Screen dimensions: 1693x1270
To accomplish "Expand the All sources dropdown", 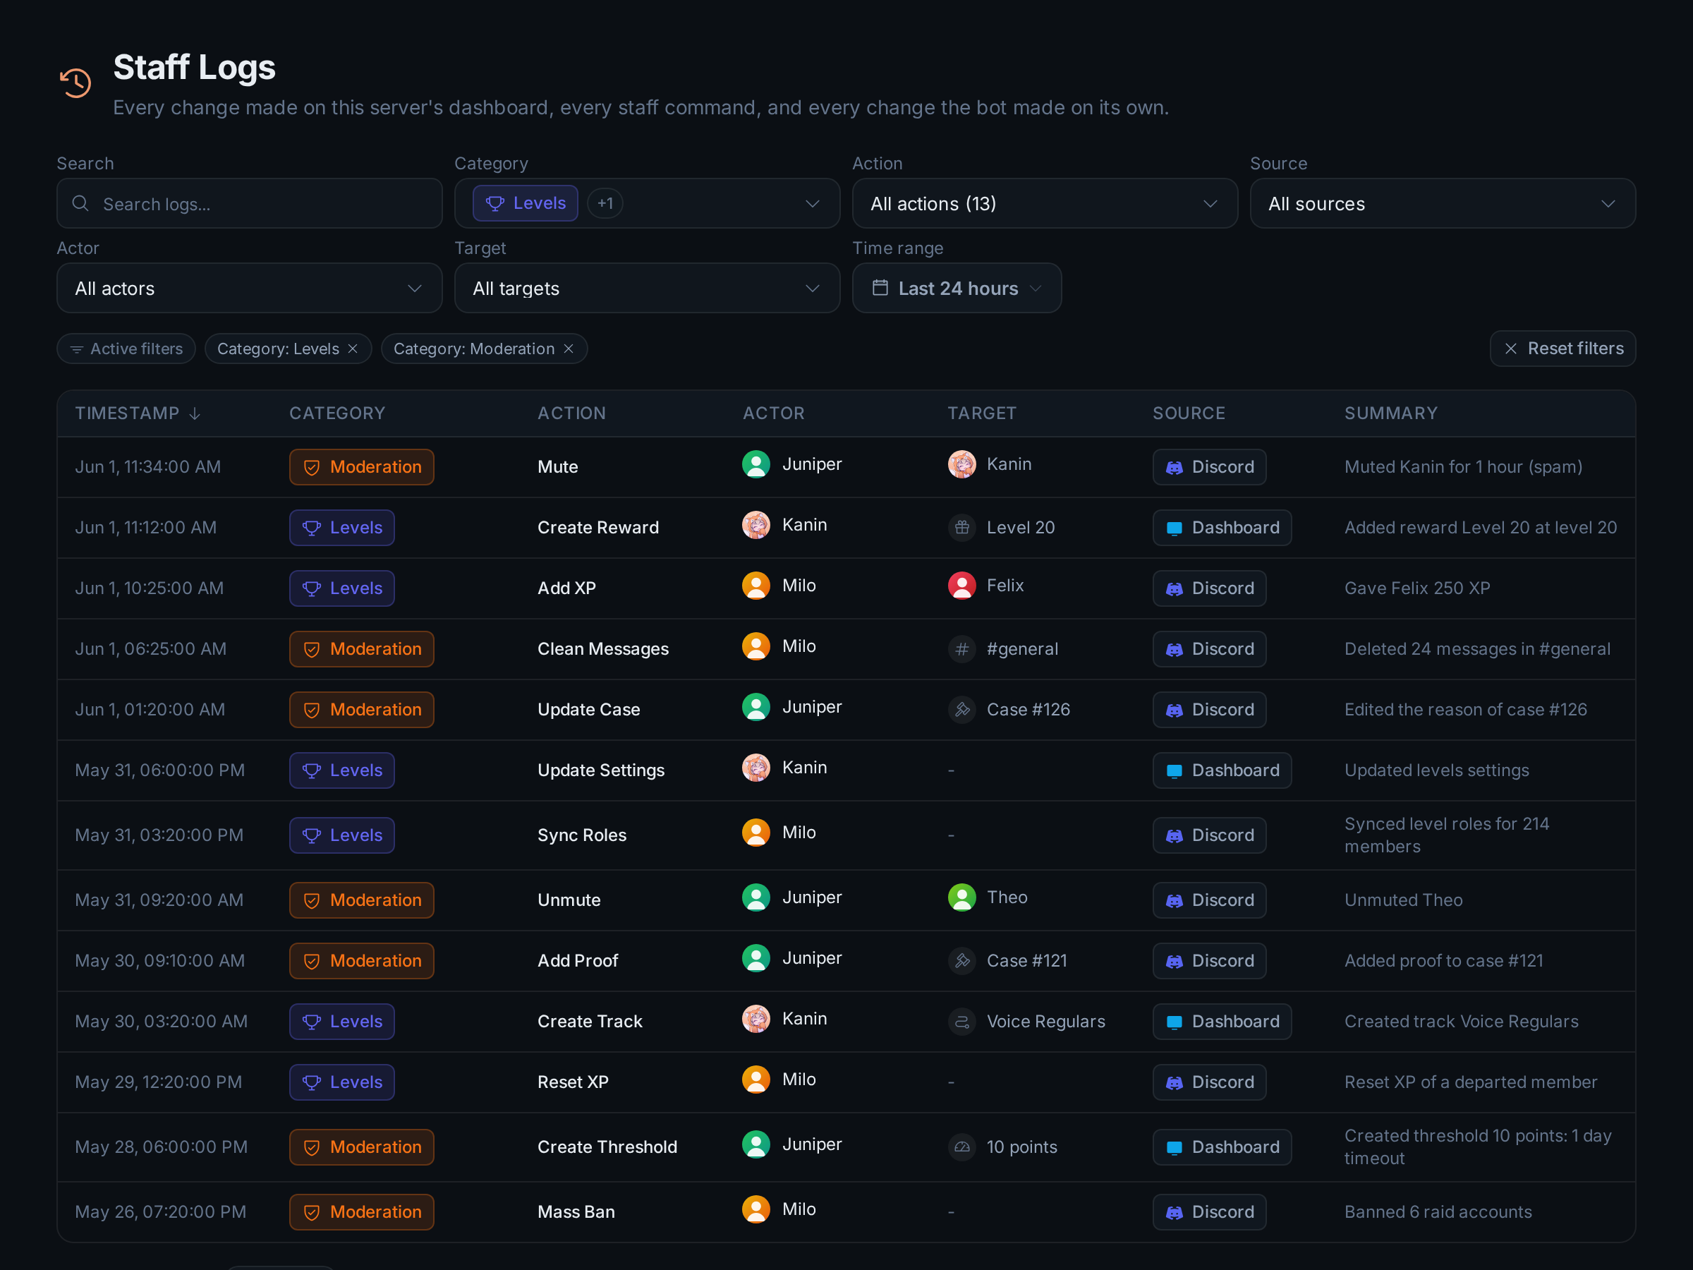I will point(1443,204).
